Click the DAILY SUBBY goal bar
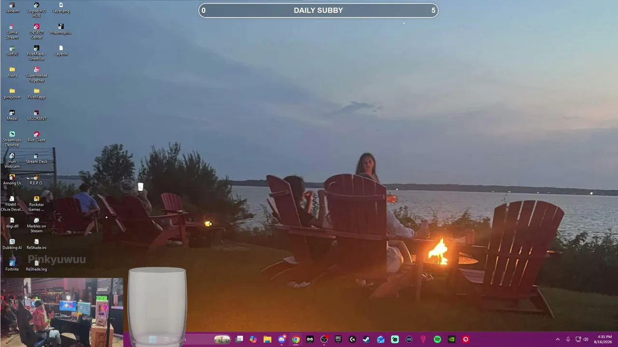 (x=318, y=10)
